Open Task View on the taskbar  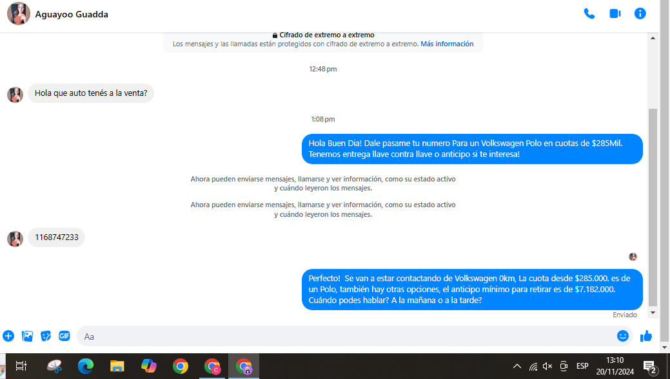tap(21, 365)
